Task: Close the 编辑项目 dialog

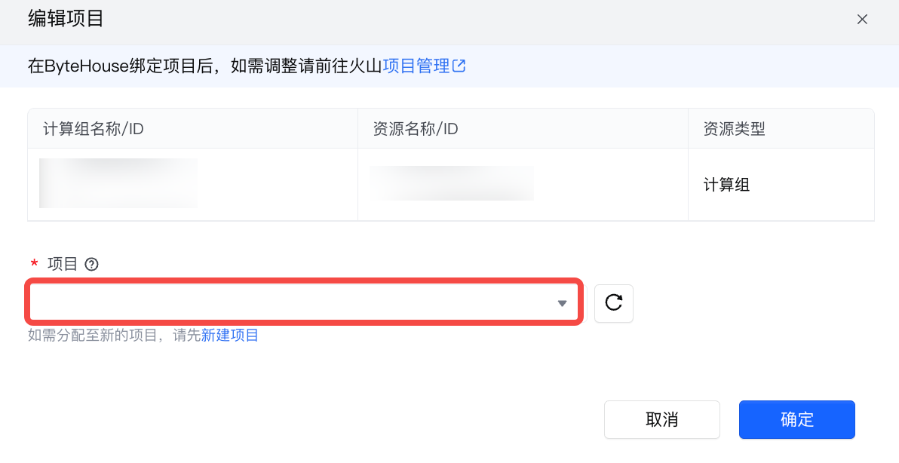Action: point(862,20)
